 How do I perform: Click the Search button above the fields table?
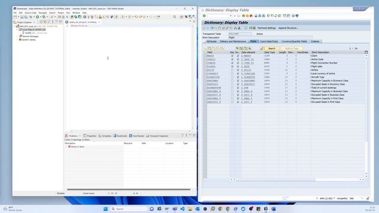(x=272, y=49)
